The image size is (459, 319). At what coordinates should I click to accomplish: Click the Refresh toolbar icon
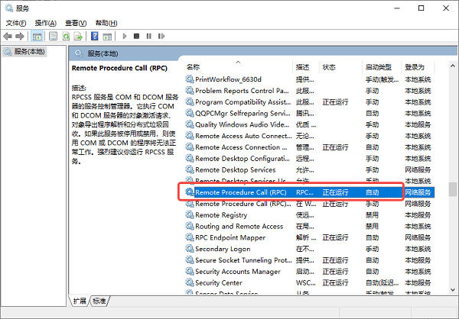66,36
